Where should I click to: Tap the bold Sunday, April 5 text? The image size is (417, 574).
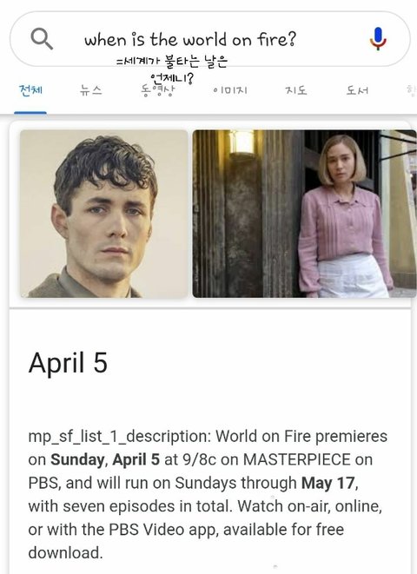(105, 459)
